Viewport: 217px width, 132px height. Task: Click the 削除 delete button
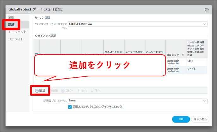click(x=54, y=91)
